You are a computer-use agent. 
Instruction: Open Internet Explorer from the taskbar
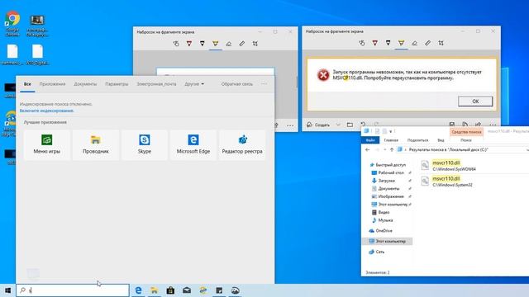click(203, 290)
